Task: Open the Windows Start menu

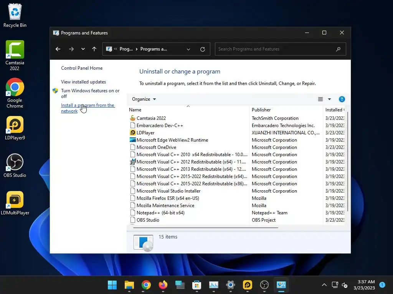Action: (112, 285)
